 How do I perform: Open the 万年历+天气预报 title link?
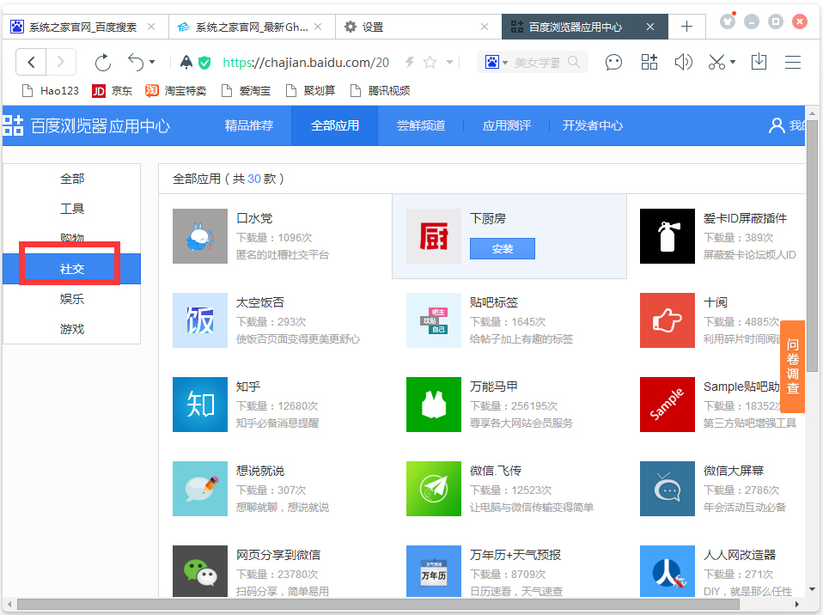coord(515,555)
